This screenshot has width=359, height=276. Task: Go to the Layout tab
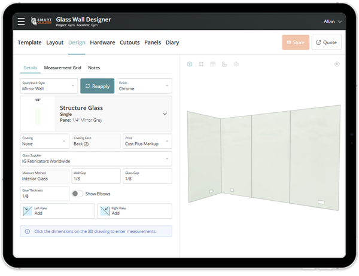click(x=54, y=42)
